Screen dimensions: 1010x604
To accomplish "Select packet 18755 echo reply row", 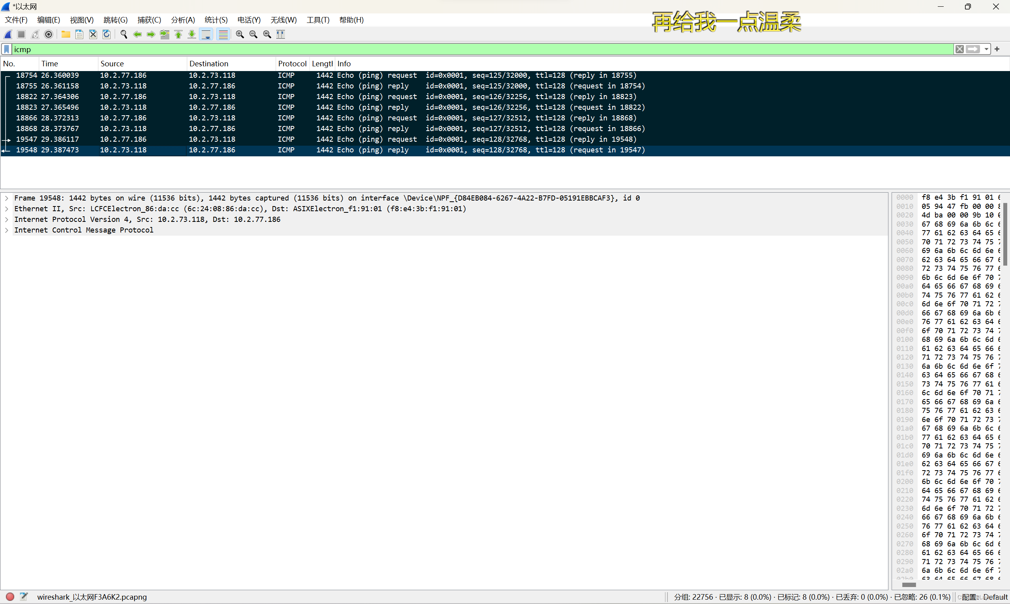I will coord(504,86).
